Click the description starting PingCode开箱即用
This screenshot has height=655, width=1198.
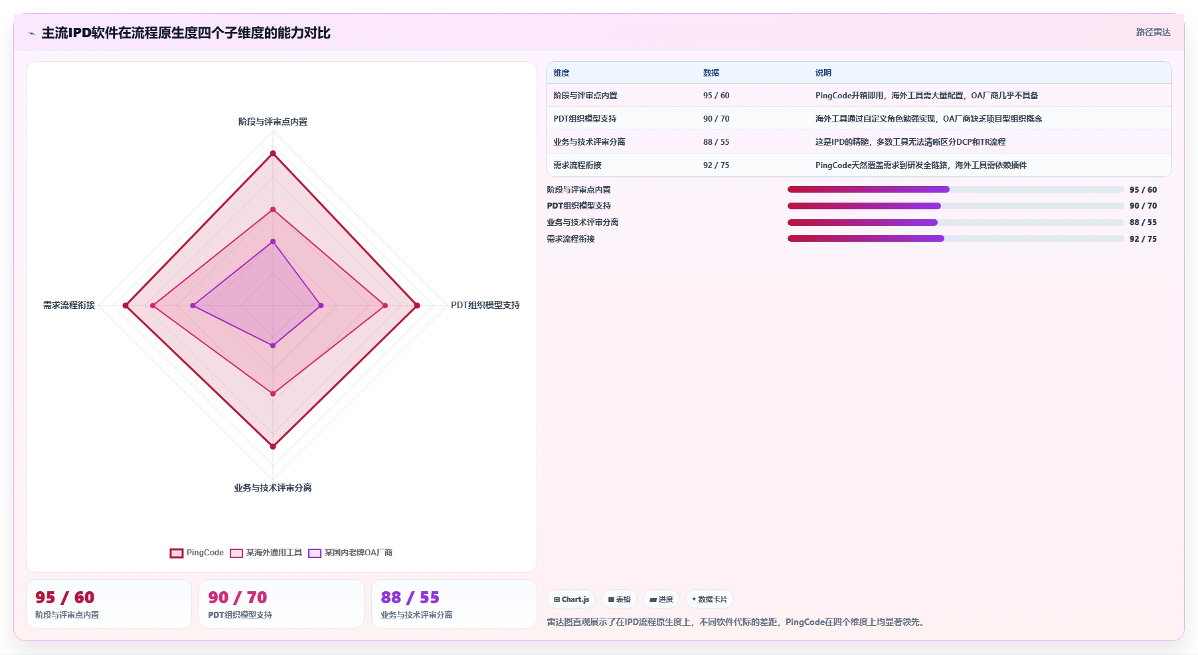click(926, 96)
